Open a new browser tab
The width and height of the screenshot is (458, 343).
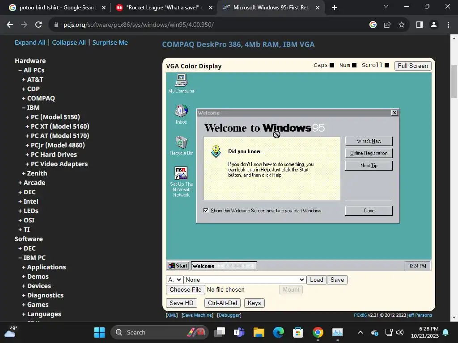coord(335,8)
